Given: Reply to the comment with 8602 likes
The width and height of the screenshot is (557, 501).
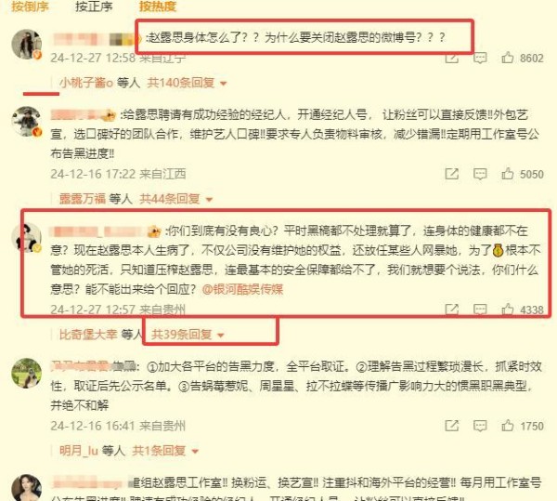Looking at the screenshot, I should pos(480,58).
